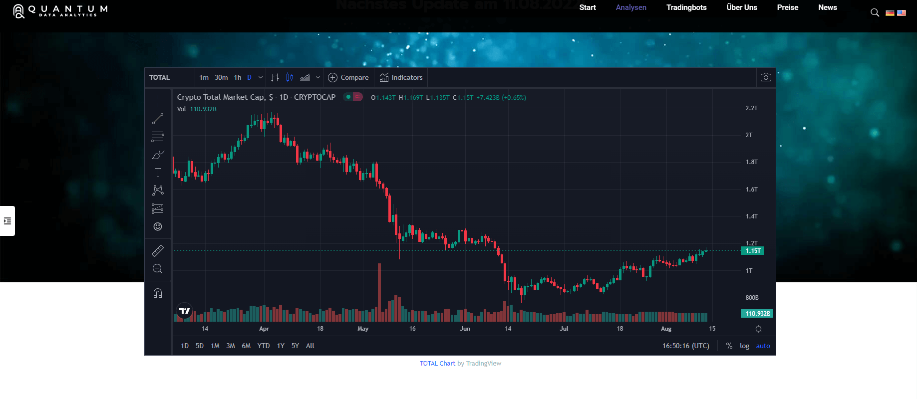
Task: Click the Compare button
Action: pos(348,77)
